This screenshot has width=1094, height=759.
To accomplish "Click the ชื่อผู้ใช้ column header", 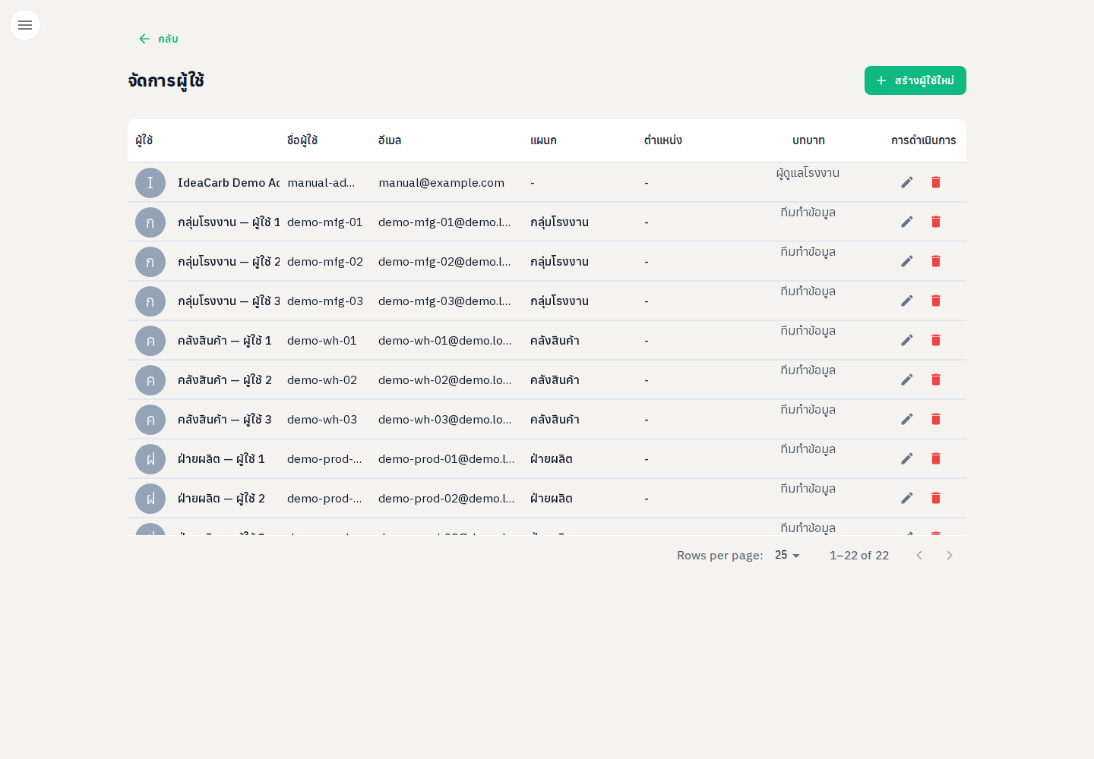I will [x=302, y=140].
